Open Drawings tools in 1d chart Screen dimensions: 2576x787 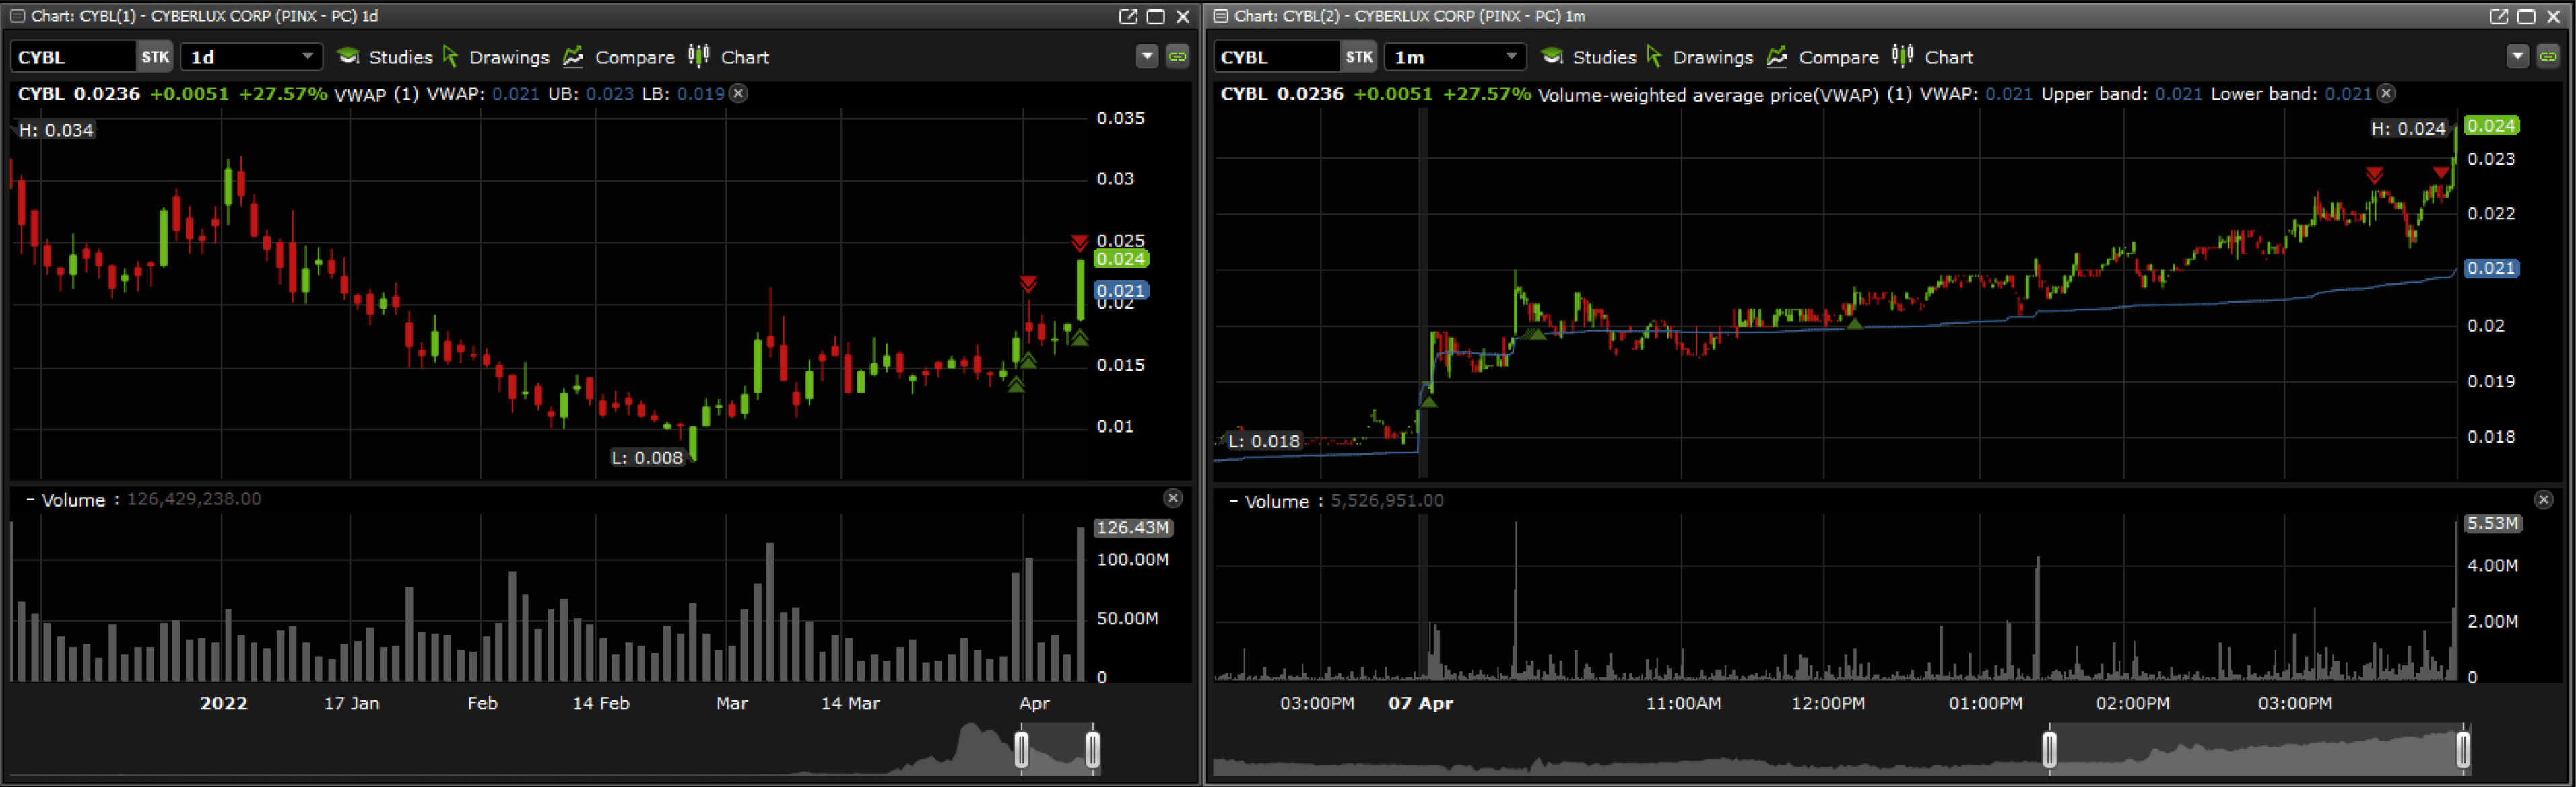[x=508, y=57]
